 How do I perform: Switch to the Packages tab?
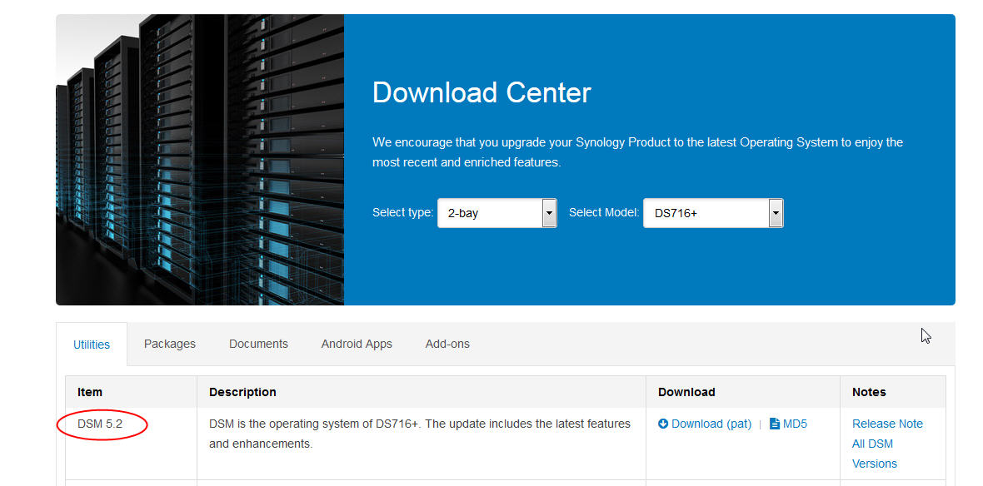tap(170, 344)
